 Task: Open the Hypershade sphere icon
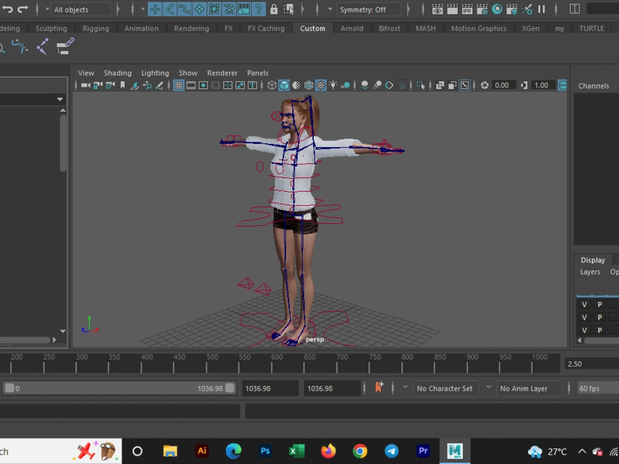(x=497, y=9)
